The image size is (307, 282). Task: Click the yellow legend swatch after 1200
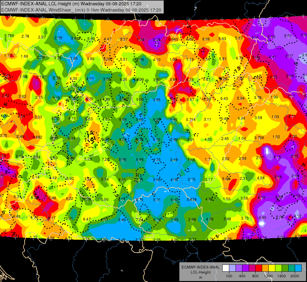272,268
